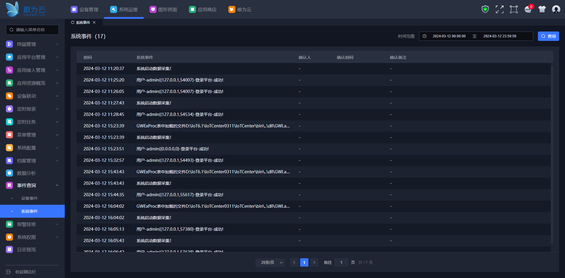The height and width of the screenshot is (278, 565).
Task: Select 设备事件 in sidebar
Action: click(29, 198)
